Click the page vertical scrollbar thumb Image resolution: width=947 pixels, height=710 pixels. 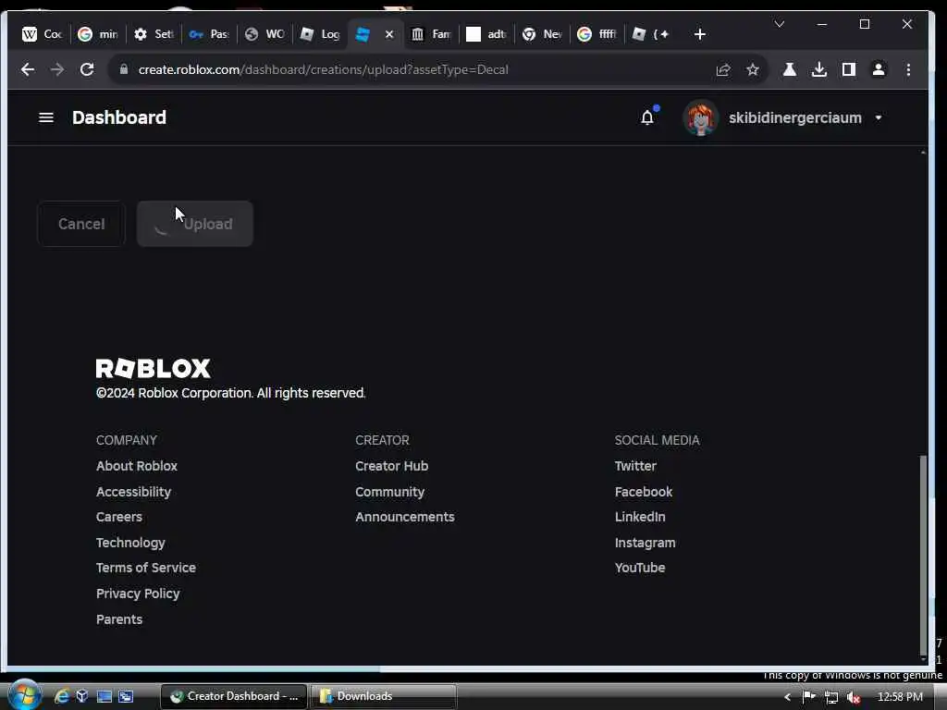click(922, 555)
